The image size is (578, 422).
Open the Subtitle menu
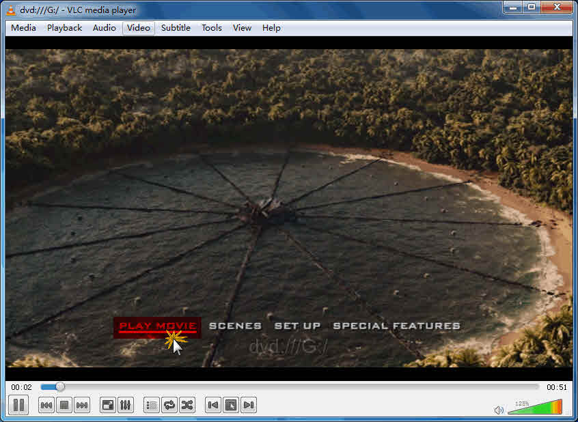pyautogui.click(x=176, y=28)
